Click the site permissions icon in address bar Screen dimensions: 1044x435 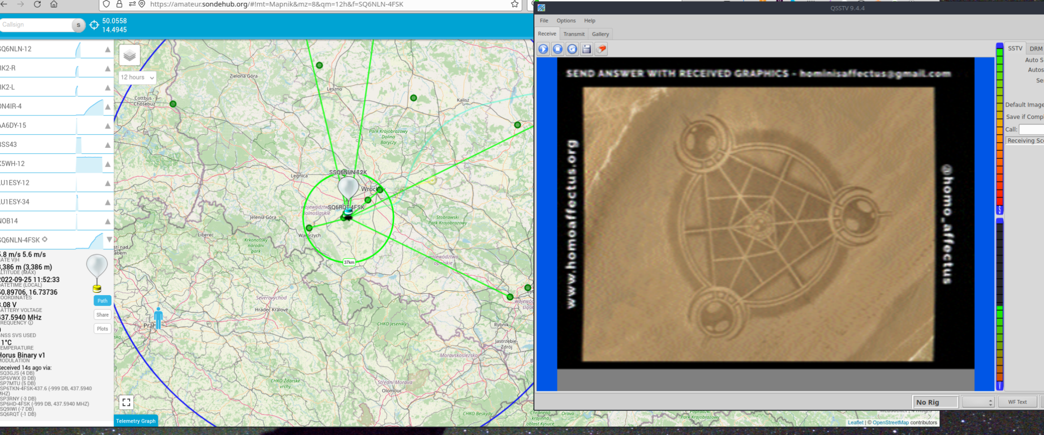tap(132, 4)
